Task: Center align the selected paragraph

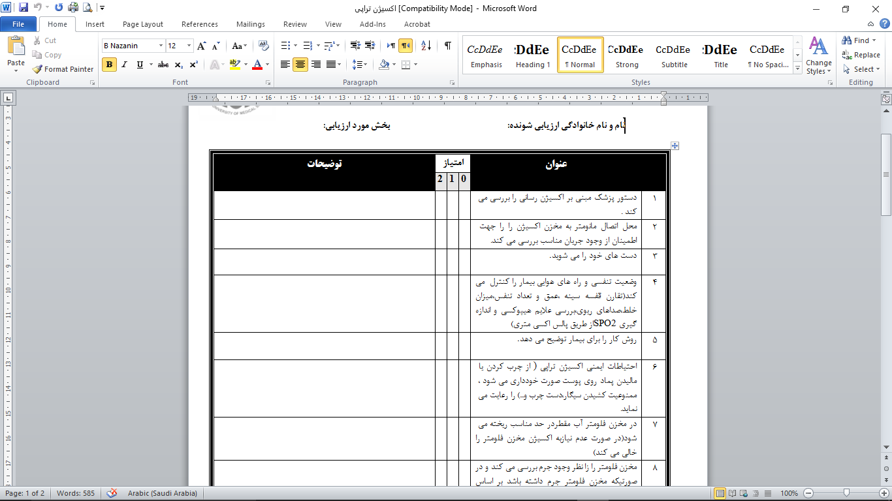Action: 299,65
